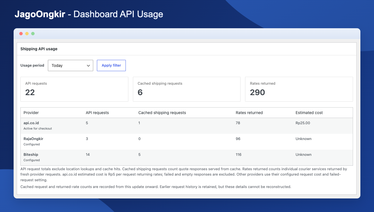Click the Cached shipping requests summary value 6

coord(140,92)
